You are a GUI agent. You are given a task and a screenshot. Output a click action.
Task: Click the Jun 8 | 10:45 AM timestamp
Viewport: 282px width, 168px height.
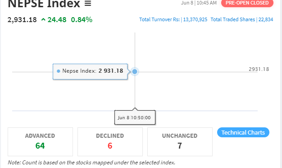point(199,3)
